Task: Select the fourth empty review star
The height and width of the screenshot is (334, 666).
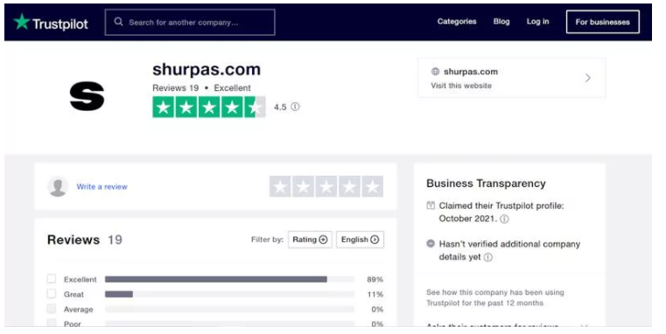Action: point(349,187)
